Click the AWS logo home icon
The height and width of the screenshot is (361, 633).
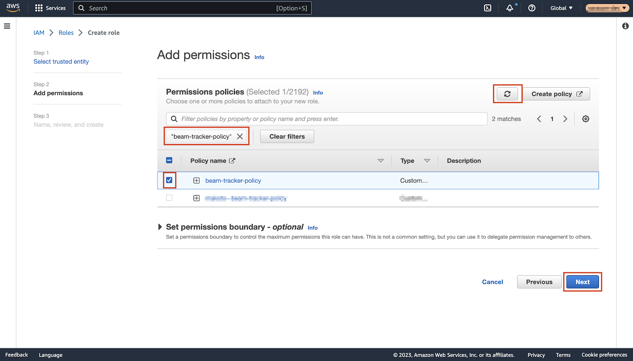pos(13,8)
